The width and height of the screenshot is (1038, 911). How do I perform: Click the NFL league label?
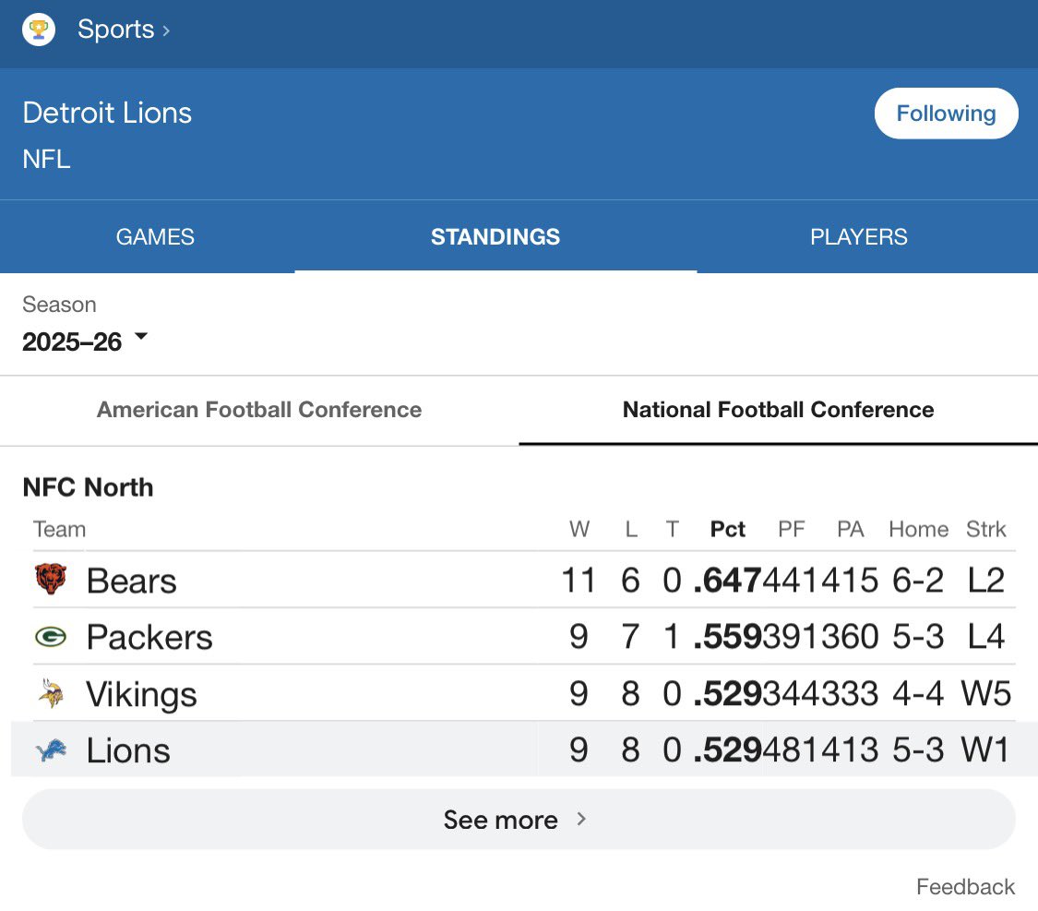(x=46, y=159)
